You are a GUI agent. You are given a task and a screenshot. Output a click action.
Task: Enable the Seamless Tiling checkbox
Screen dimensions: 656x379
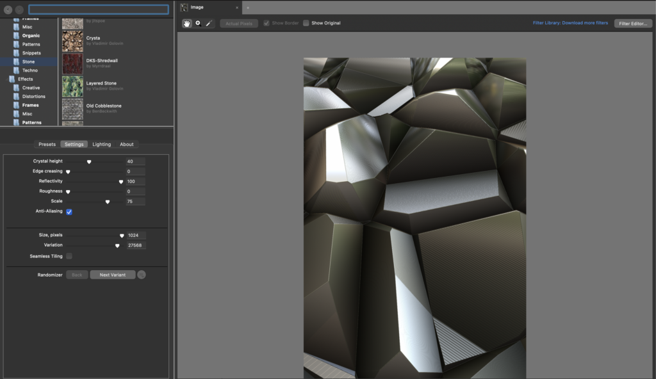pos(69,256)
